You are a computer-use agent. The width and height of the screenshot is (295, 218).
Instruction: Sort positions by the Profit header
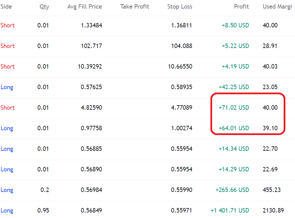click(241, 7)
